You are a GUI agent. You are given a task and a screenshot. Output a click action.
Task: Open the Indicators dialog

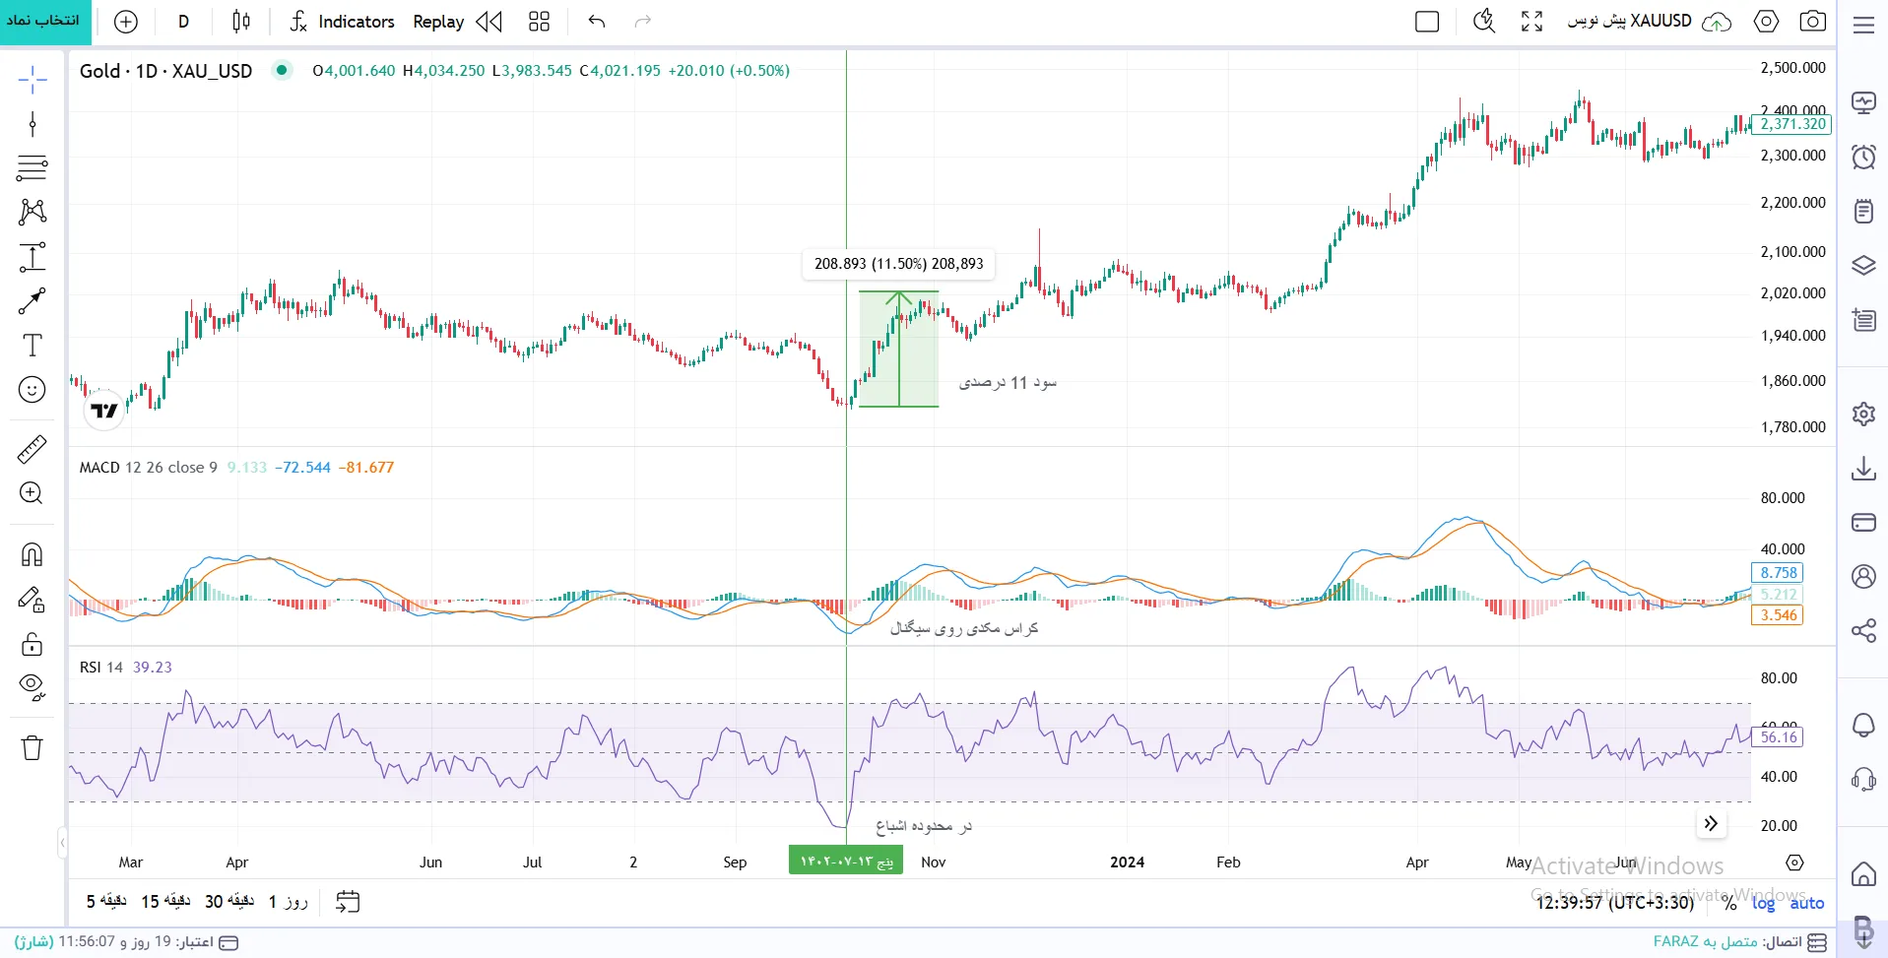coord(342,22)
